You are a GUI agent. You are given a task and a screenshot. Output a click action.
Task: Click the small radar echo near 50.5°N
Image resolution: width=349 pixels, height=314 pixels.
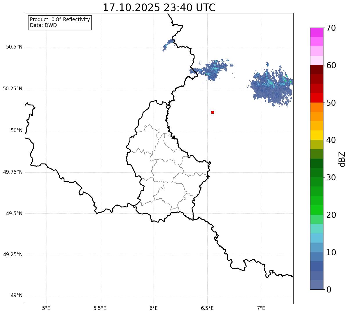tap(169, 45)
